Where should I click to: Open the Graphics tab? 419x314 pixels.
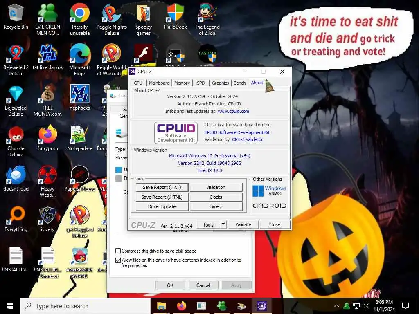(221, 83)
